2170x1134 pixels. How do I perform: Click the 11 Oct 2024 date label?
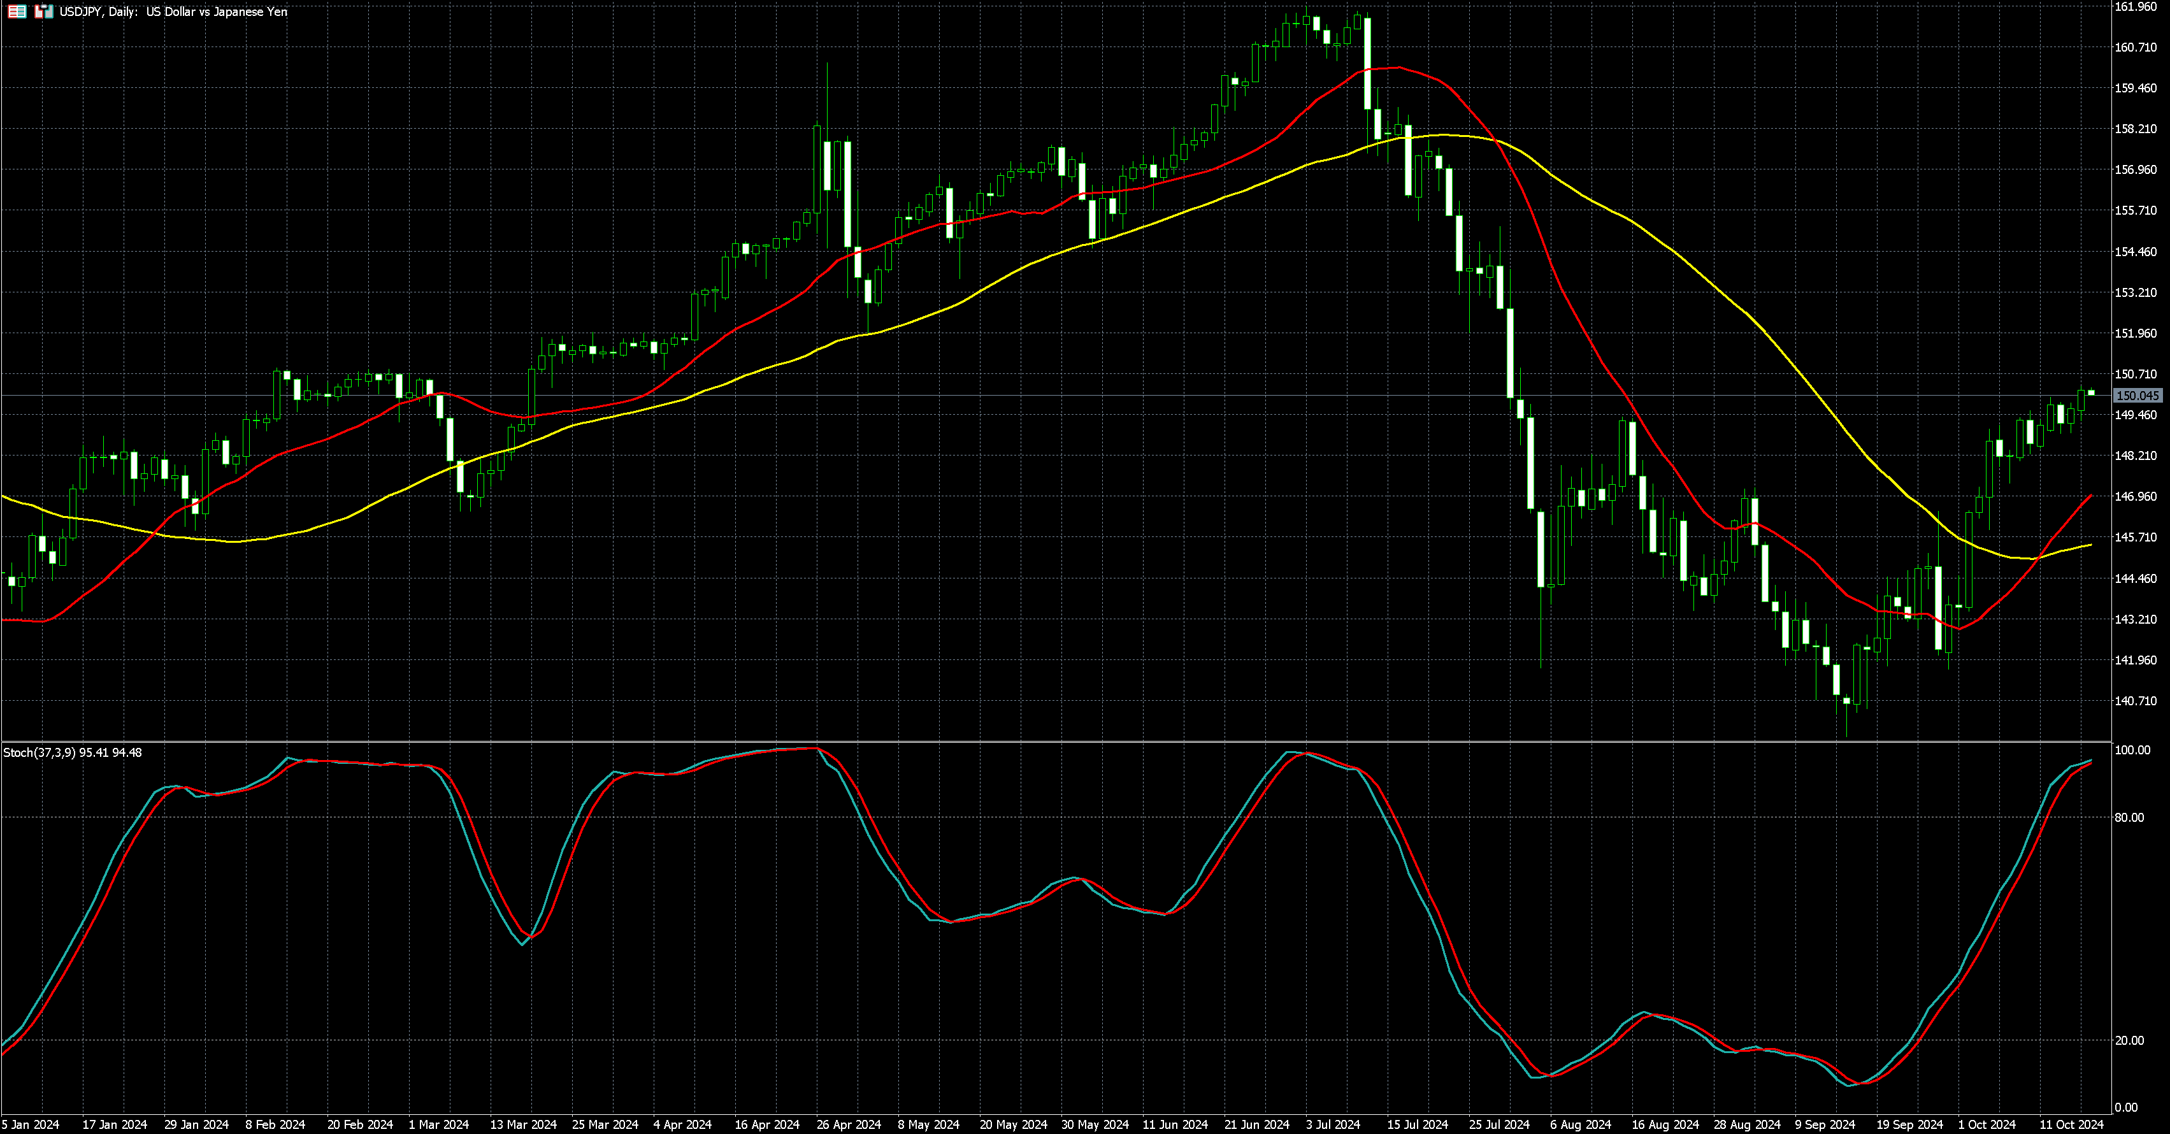pyautogui.click(x=2071, y=1124)
